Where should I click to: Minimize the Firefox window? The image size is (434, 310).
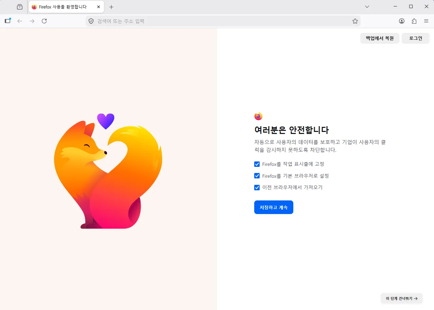[x=395, y=6]
